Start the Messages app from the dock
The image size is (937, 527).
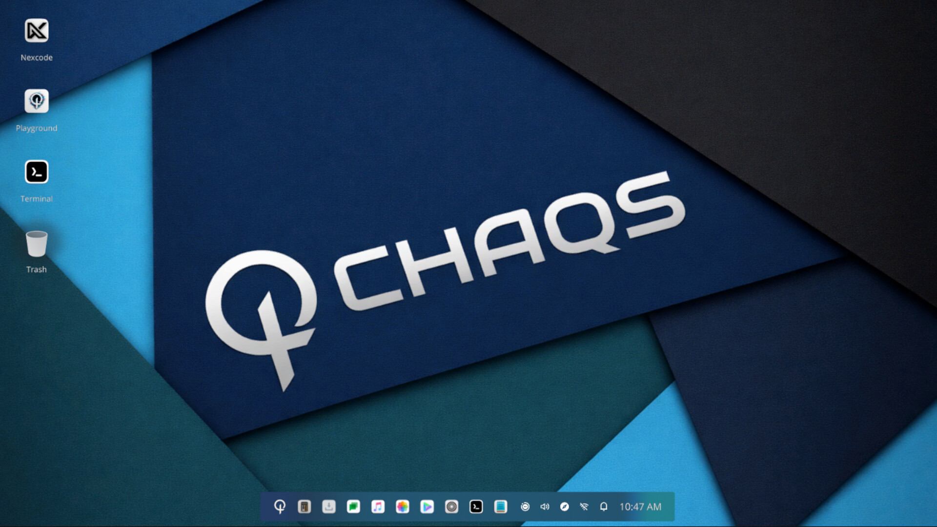click(353, 507)
